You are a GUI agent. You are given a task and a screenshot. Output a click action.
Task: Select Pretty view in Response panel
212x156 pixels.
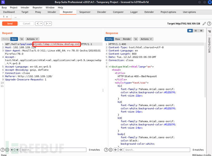pyautogui.click(x=109, y=39)
